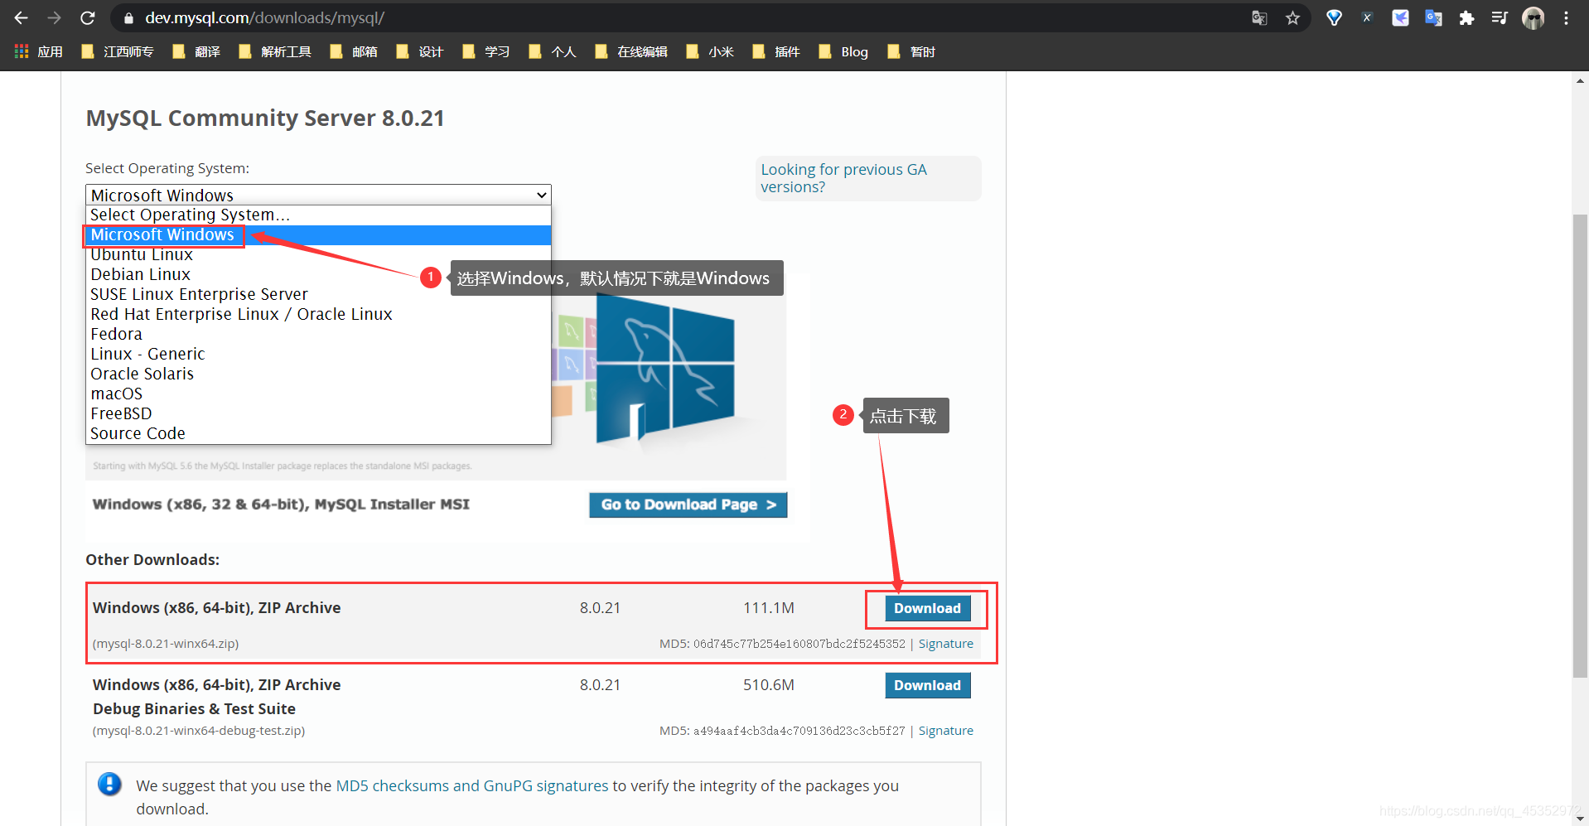The width and height of the screenshot is (1589, 826).
Task: Open the 学习 bookmark folder
Action: [486, 51]
